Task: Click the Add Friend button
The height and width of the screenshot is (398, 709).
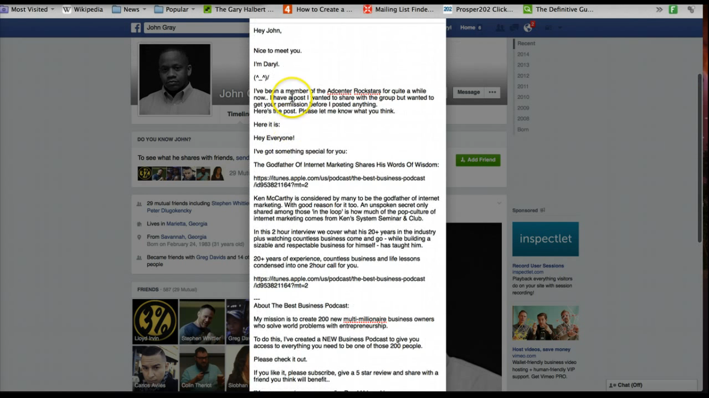Action: point(478,160)
